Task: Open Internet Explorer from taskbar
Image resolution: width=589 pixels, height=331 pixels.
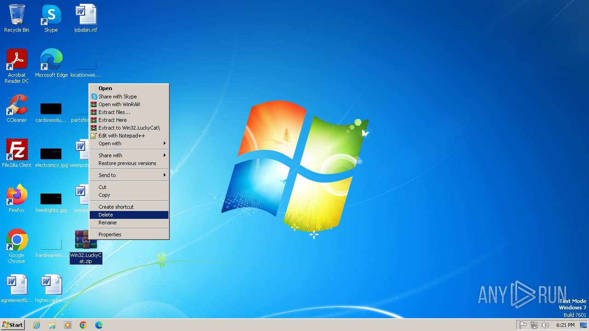Action: tap(36, 325)
